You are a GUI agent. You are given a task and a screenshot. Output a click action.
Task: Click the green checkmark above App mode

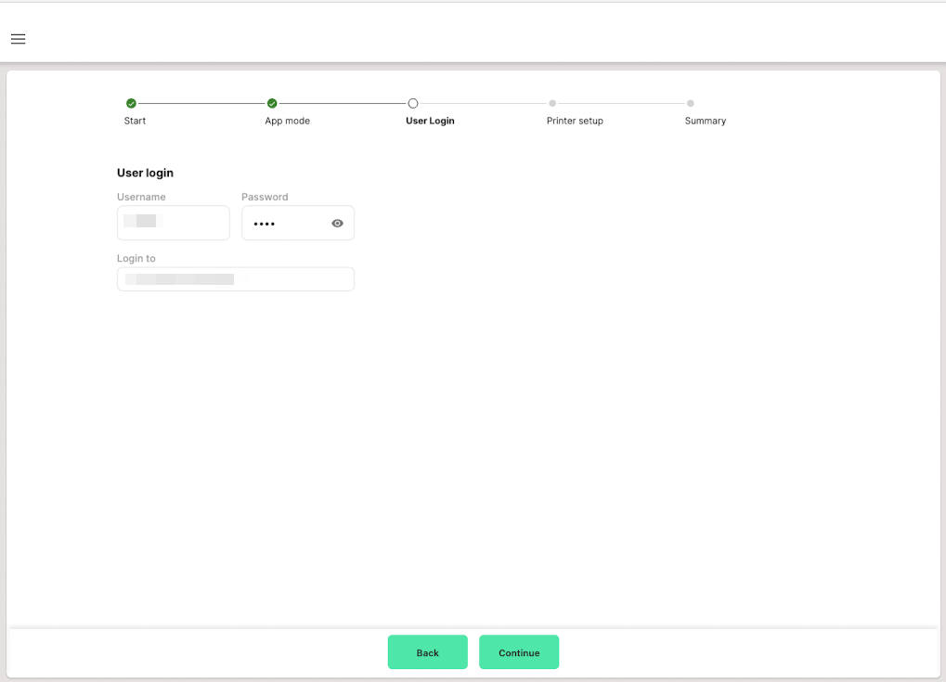click(272, 103)
